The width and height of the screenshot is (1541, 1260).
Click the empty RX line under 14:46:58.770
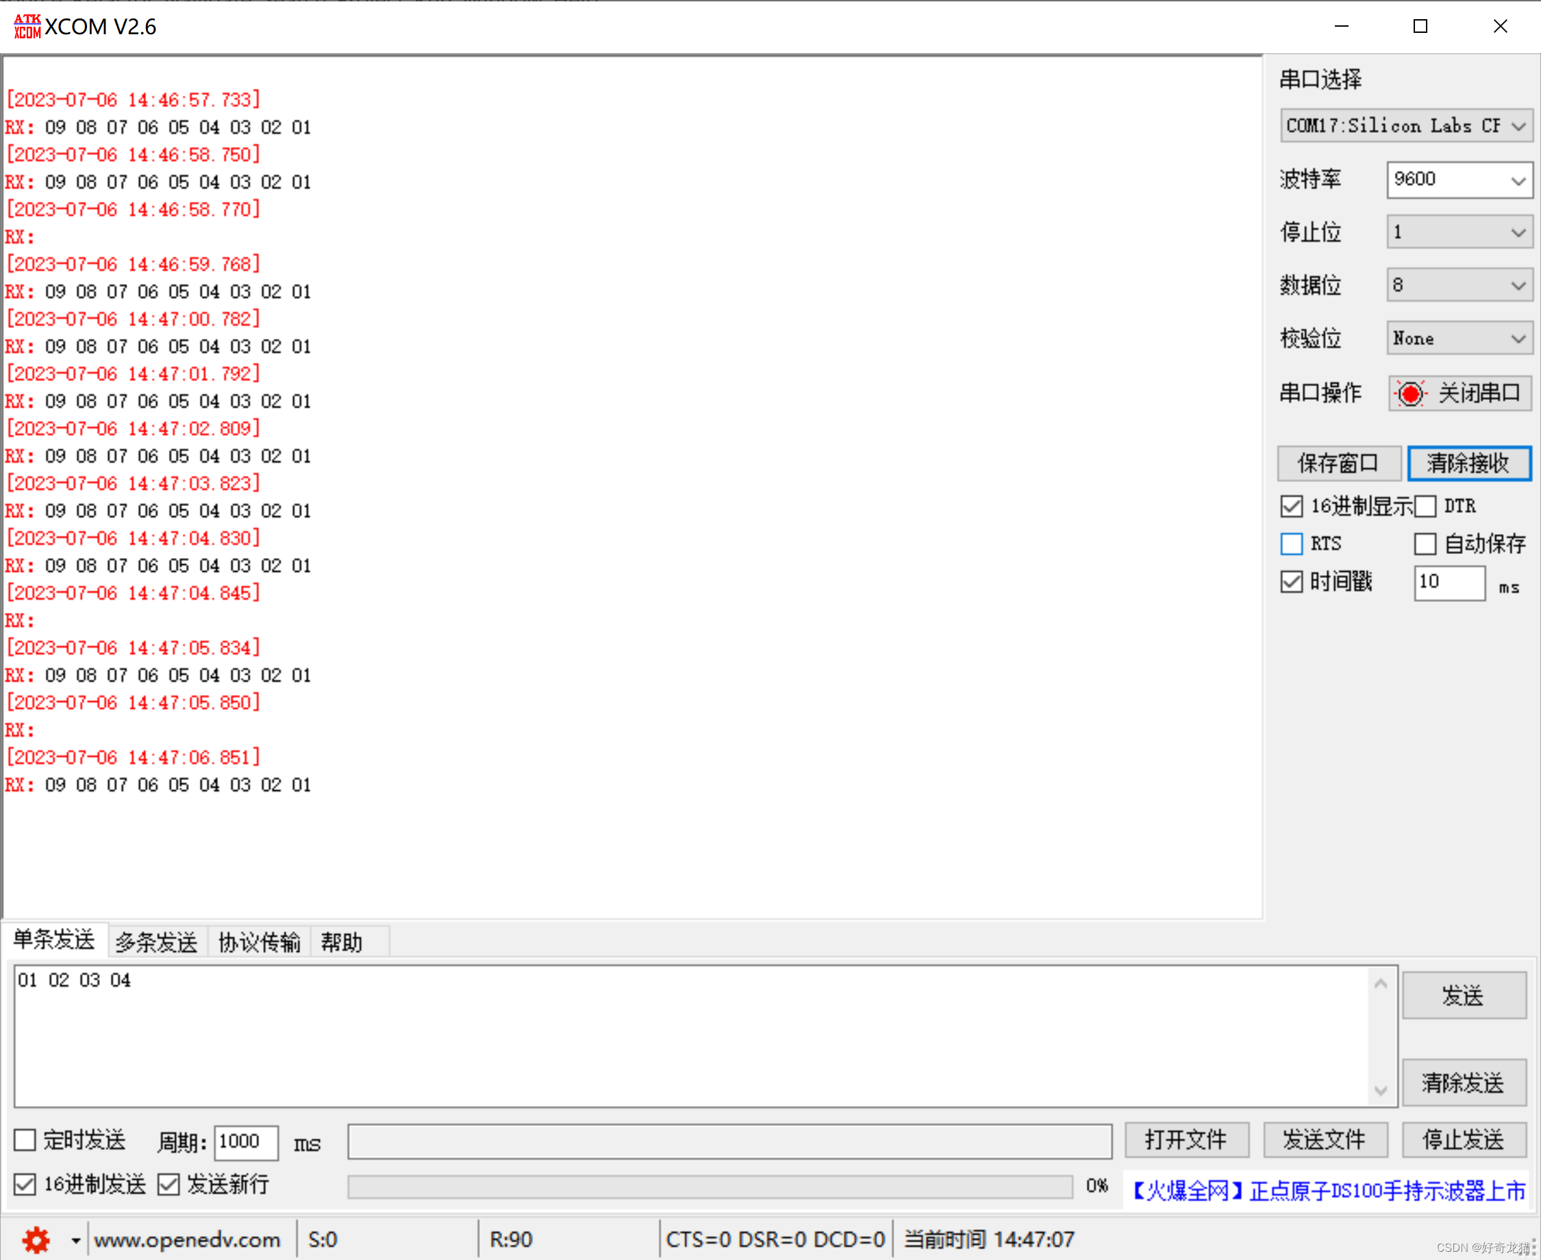point(20,238)
